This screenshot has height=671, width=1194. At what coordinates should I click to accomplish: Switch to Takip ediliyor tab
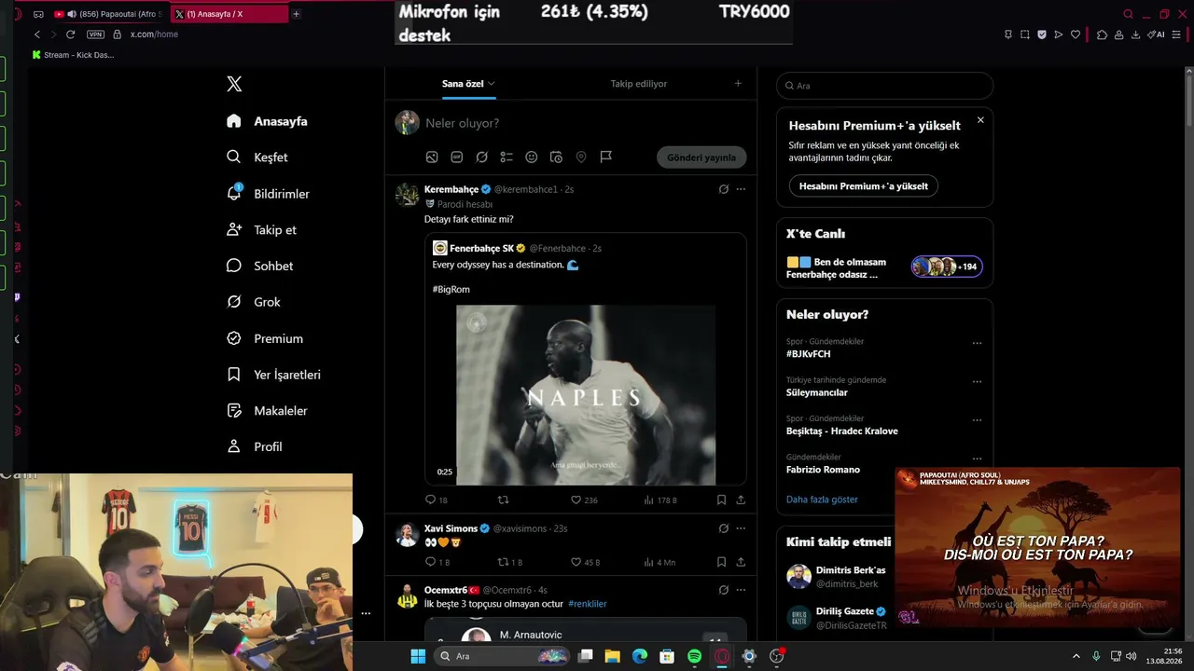click(639, 84)
